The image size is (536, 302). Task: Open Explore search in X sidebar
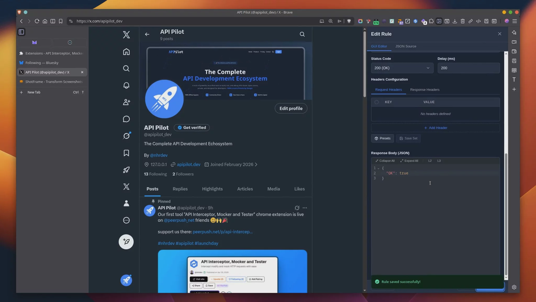coord(126,68)
